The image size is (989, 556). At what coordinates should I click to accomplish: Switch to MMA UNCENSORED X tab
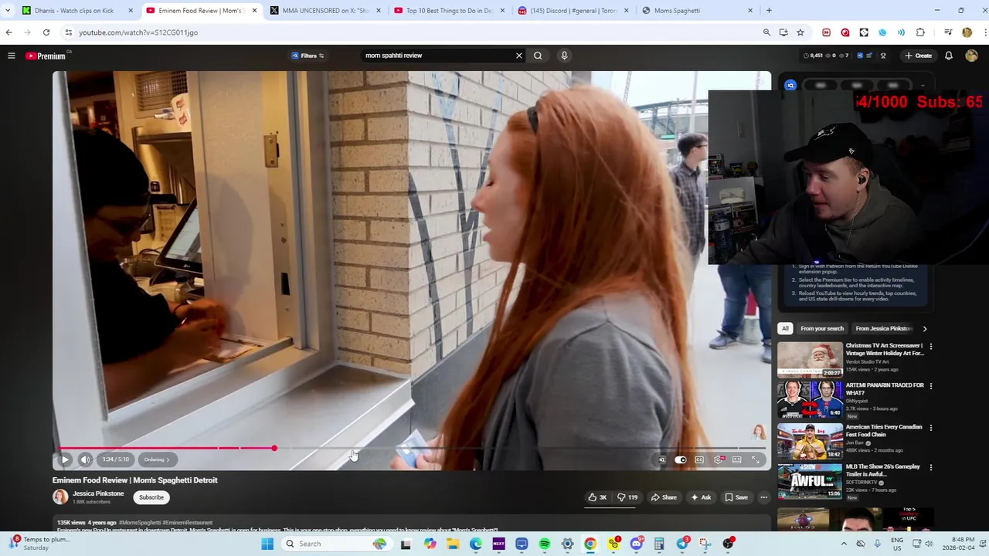coord(325,11)
